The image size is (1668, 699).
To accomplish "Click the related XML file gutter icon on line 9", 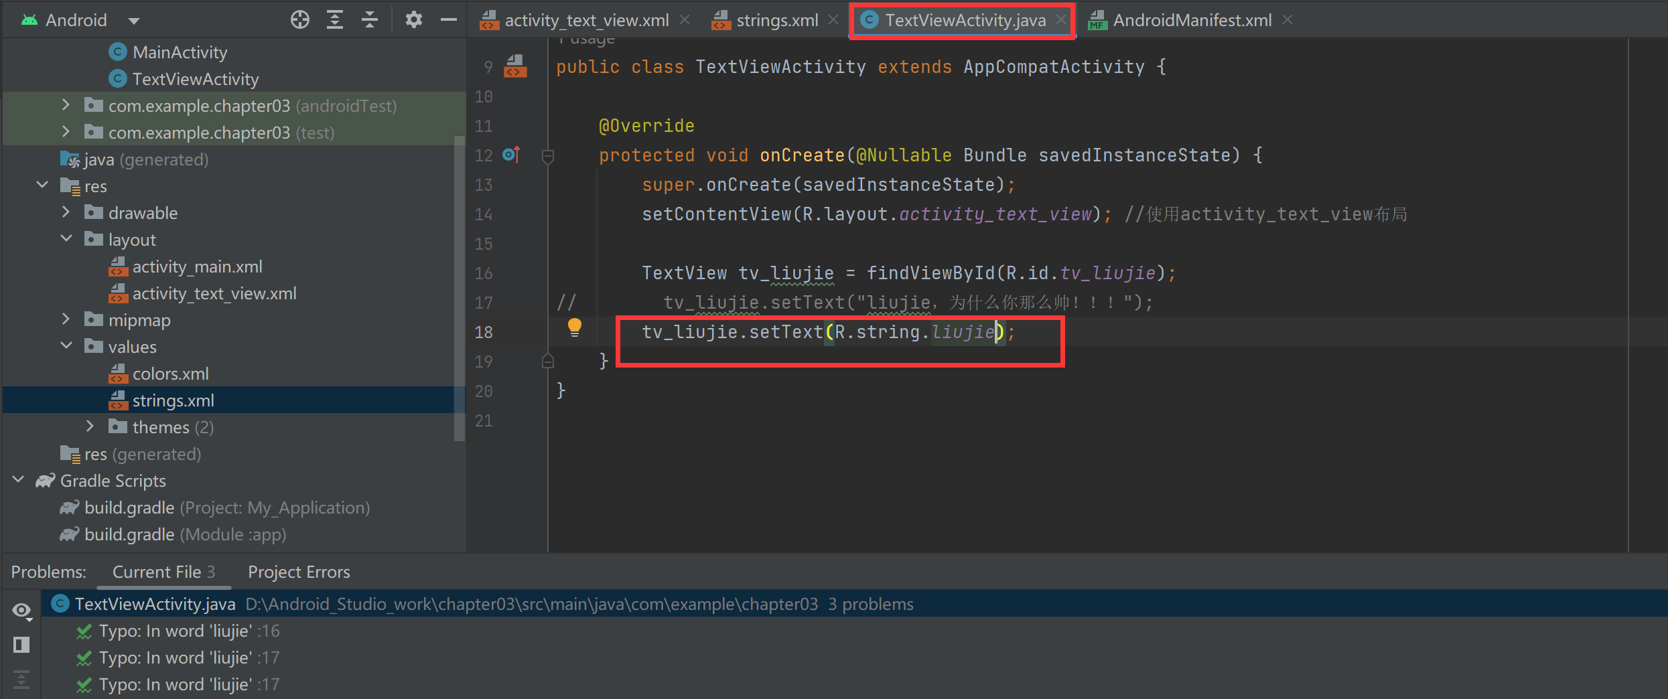I will tap(515, 66).
